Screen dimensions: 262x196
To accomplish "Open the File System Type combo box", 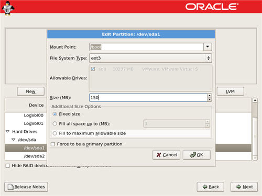I will tap(150, 58).
